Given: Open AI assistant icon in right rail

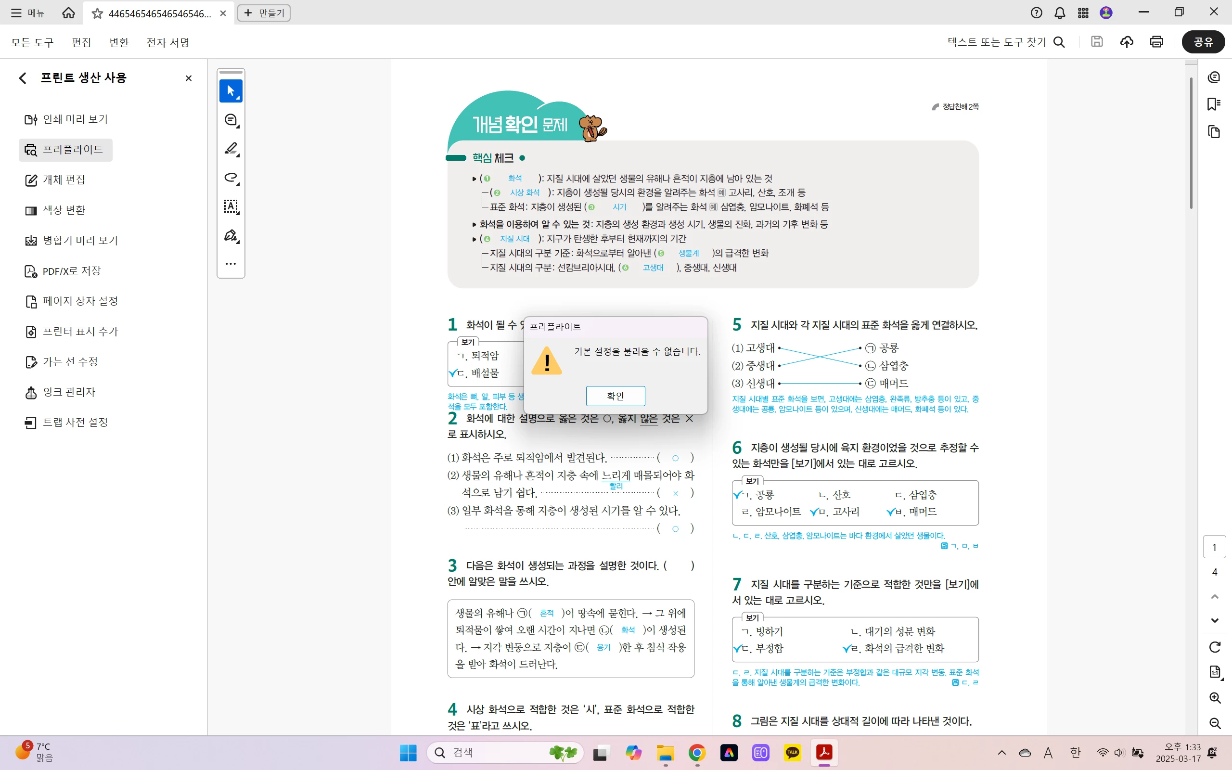Looking at the screenshot, I should [1214, 77].
